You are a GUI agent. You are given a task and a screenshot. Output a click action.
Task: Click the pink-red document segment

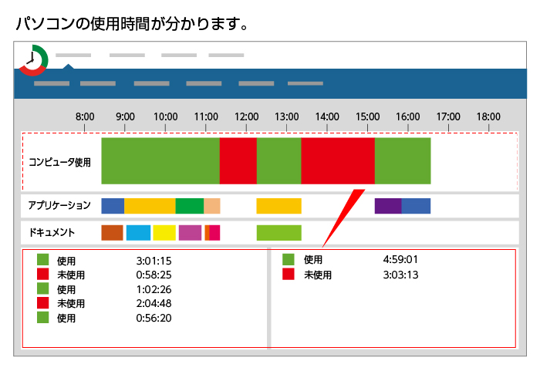point(214,233)
